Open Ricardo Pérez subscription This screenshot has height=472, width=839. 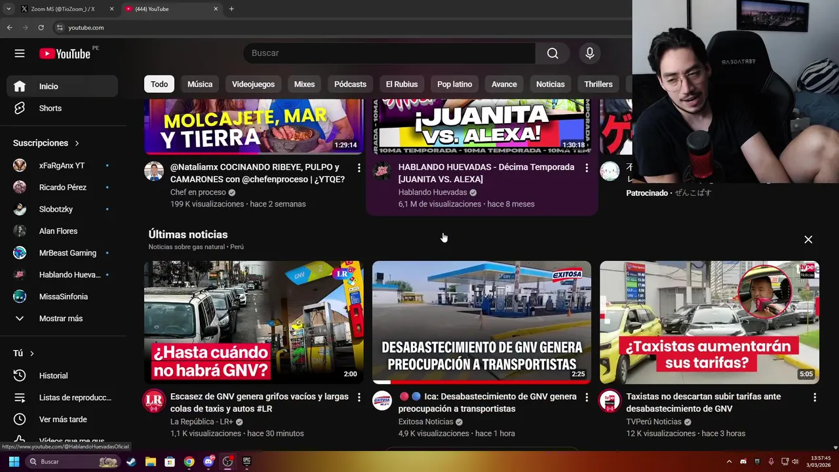(x=62, y=187)
